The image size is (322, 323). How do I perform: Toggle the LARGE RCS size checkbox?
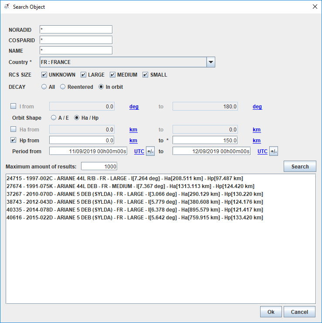[x=84, y=75]
